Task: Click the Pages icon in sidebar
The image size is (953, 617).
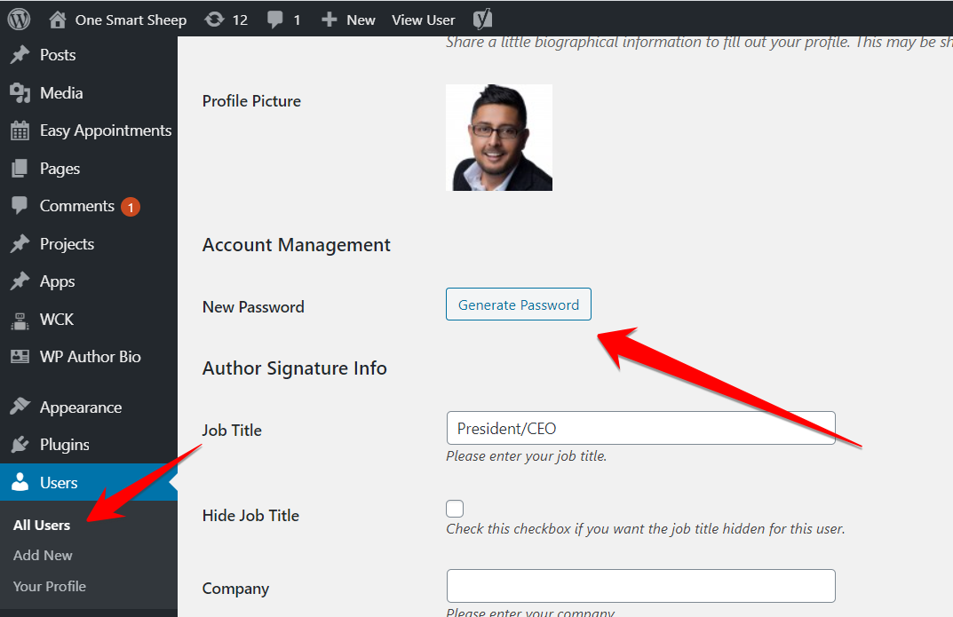Action: click(20, 168)
